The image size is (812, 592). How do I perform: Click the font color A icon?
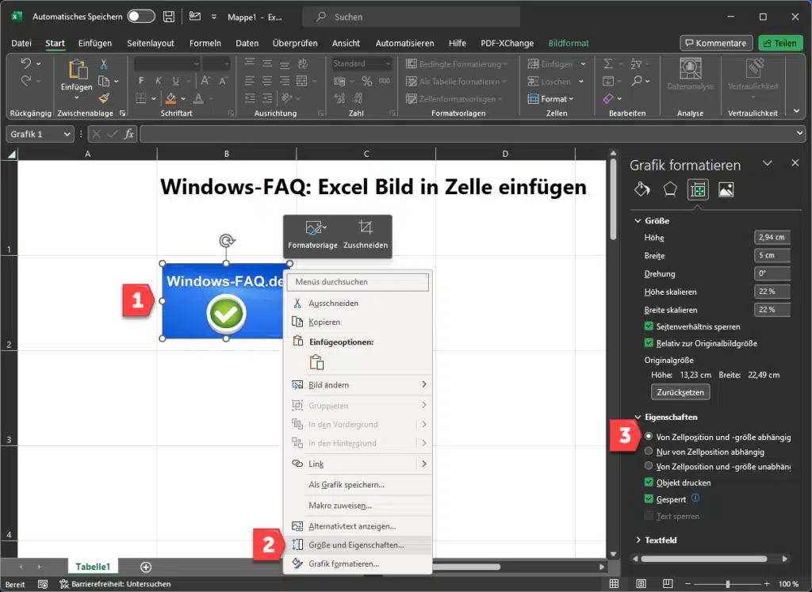(x=198, y=97)
